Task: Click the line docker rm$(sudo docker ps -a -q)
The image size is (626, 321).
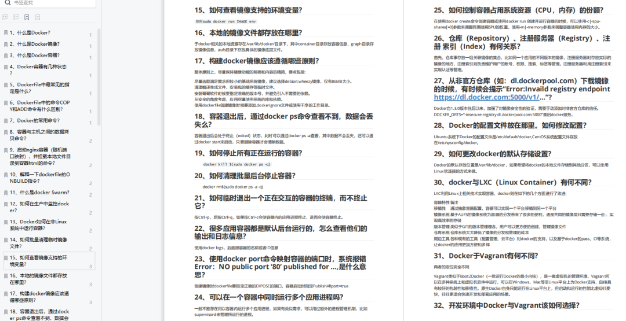Action: click(x=233, y=187)
